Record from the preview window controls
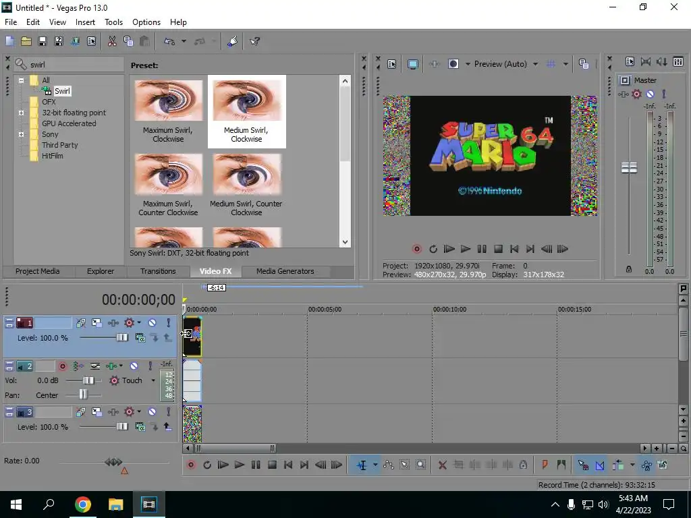The image size is (691, 518). coord(416,249)
